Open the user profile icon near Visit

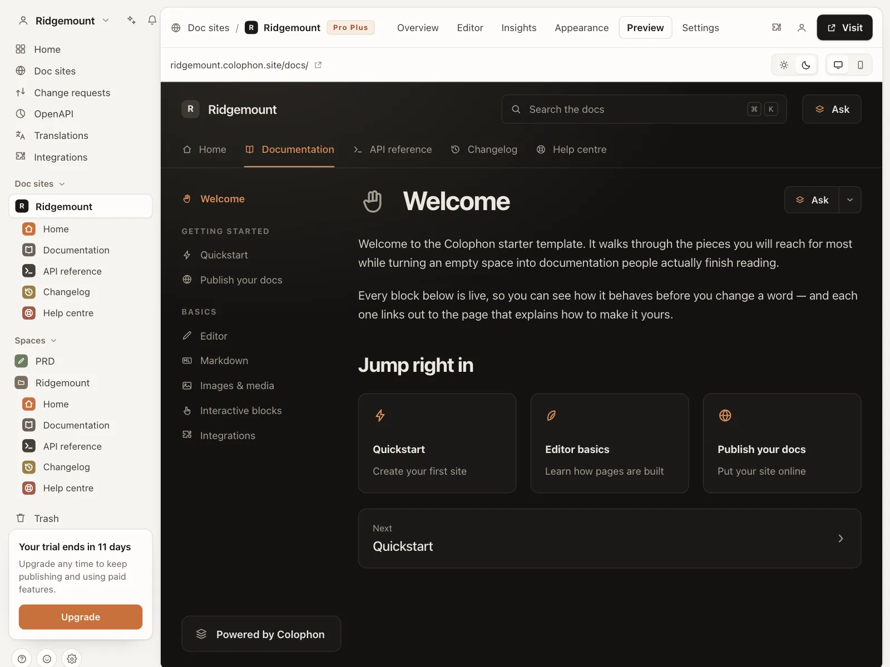[802, 27]
